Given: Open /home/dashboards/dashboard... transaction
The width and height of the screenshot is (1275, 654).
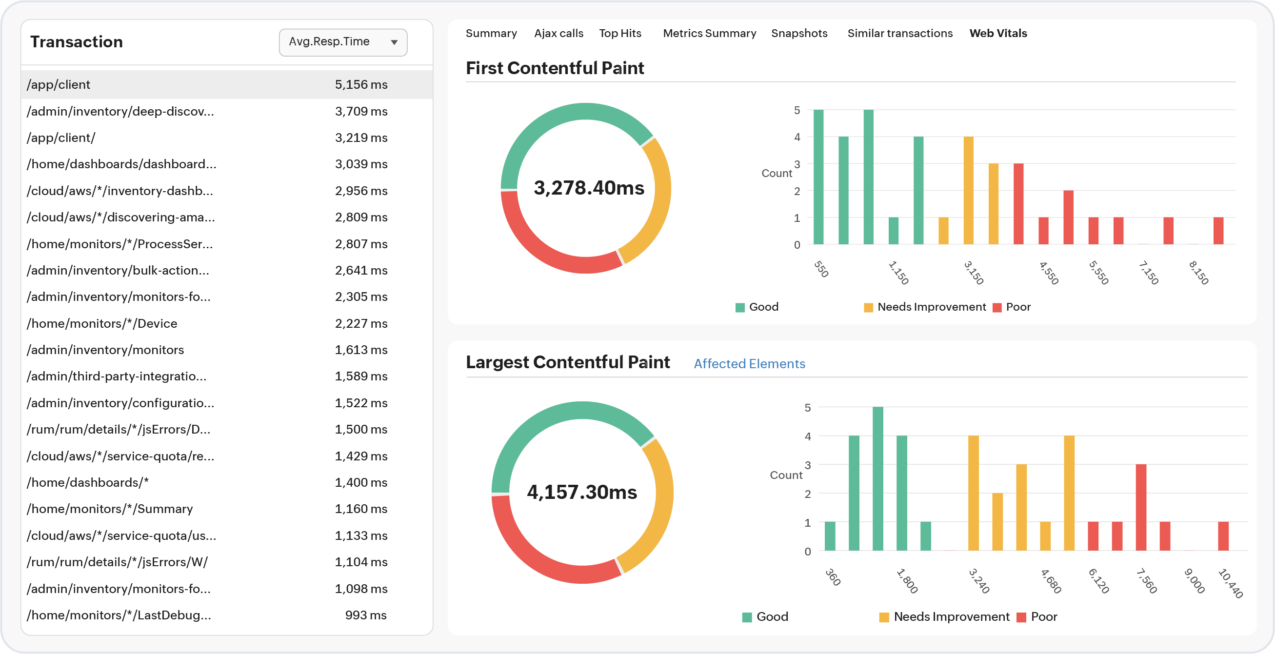Looking at the screenshot, I should [227, 164].
